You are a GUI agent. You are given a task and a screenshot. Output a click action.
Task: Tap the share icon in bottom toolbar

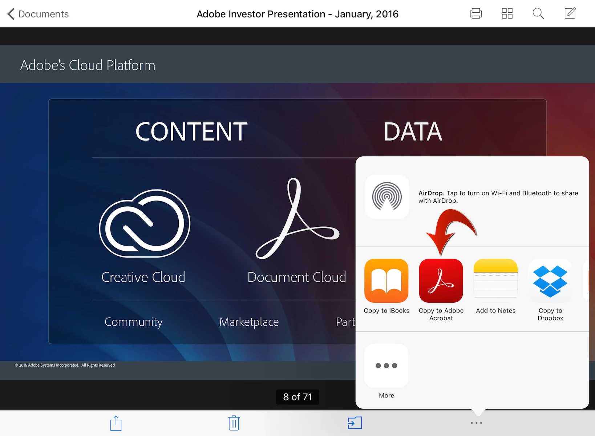pyautogui.click(x=116, y=423)
